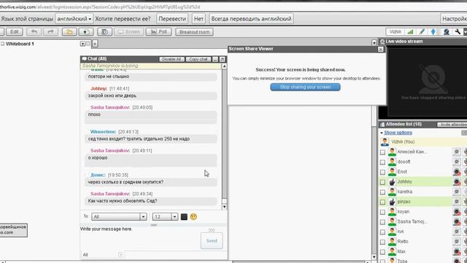Click webcam control for karefka
This screenshot has width=467, height=263.
456,191
